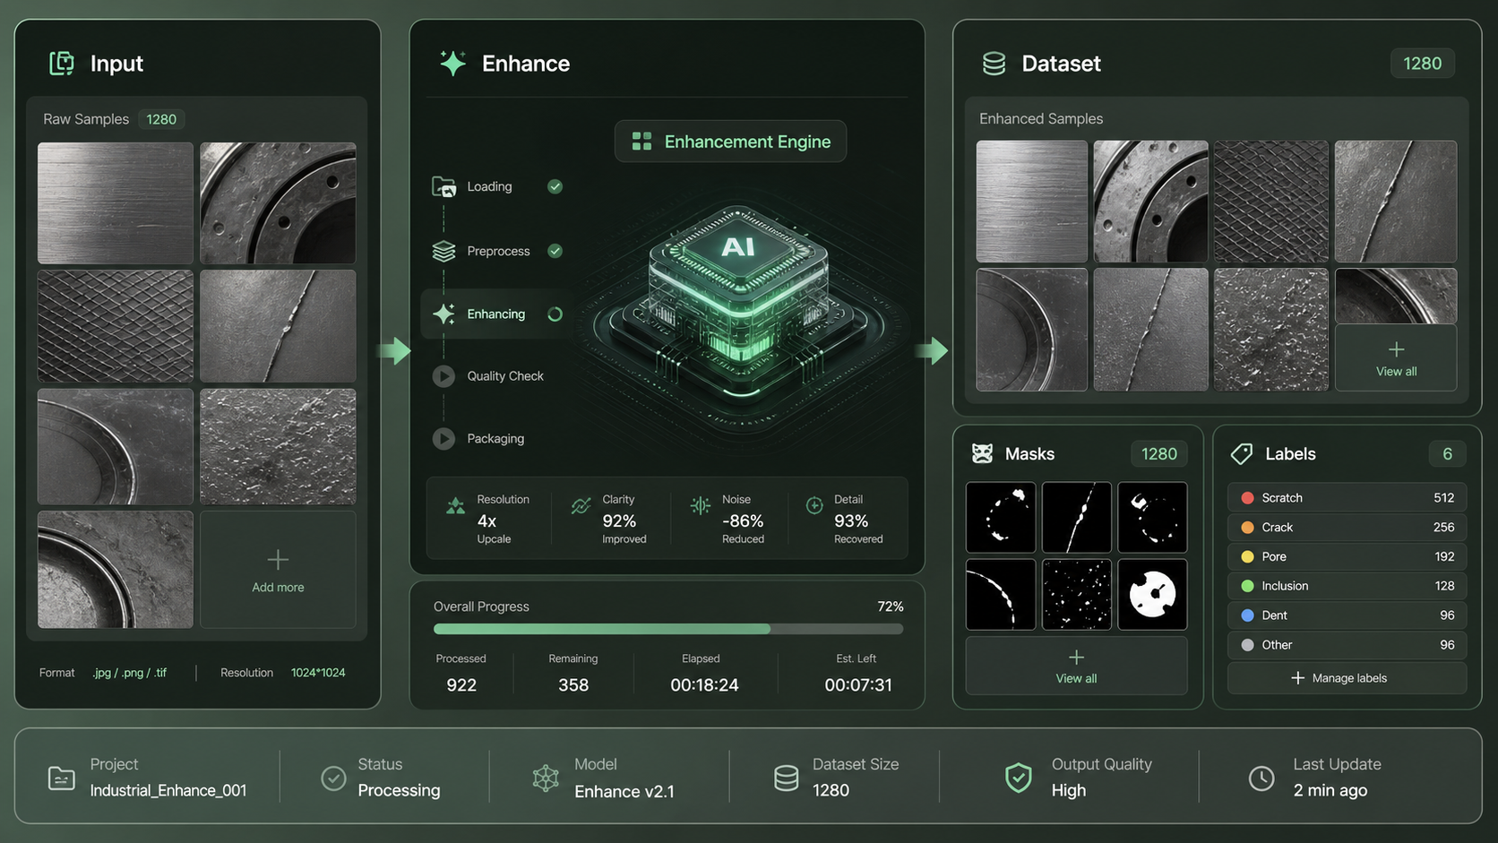
Task: Click the Dataset stack icon
Action: coord(994,64)
